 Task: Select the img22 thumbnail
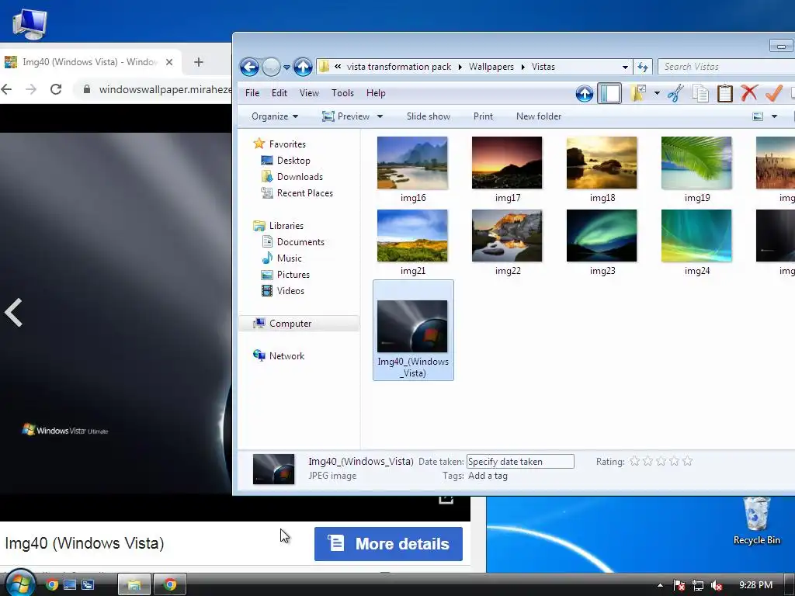click(506, 236)
